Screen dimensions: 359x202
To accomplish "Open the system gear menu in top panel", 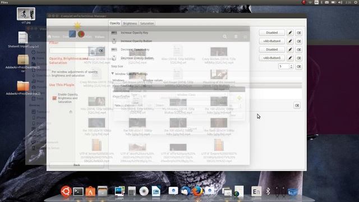I will [356, 2].
